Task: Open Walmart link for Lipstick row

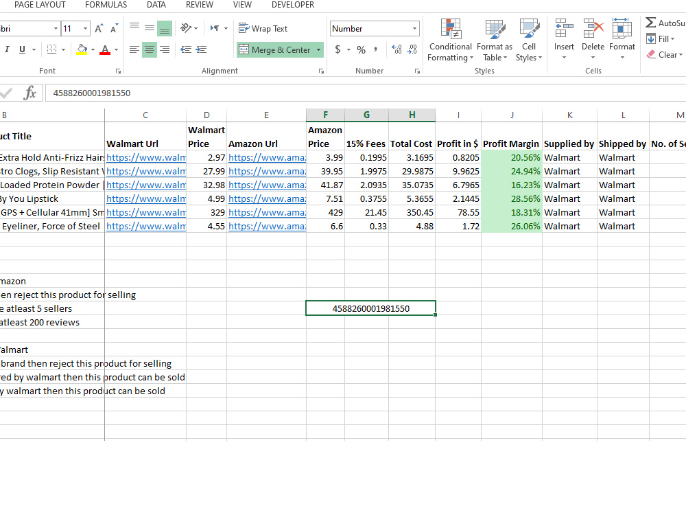Action: click(x=145, y=199)
